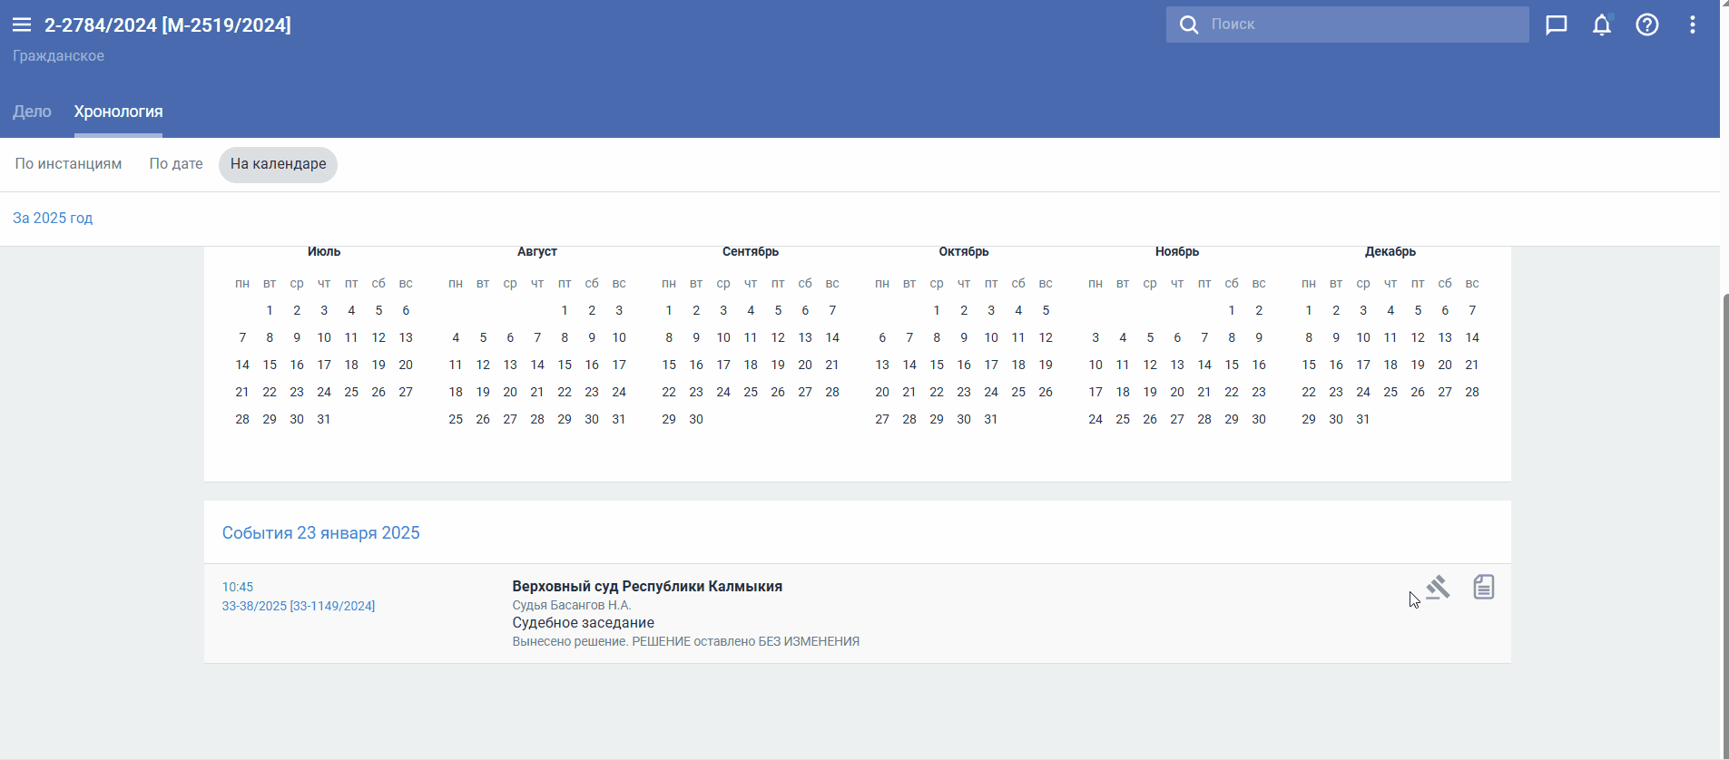Select 15 in the Сентябрь calendar
1729x760 pixels.
coord(669,365)
